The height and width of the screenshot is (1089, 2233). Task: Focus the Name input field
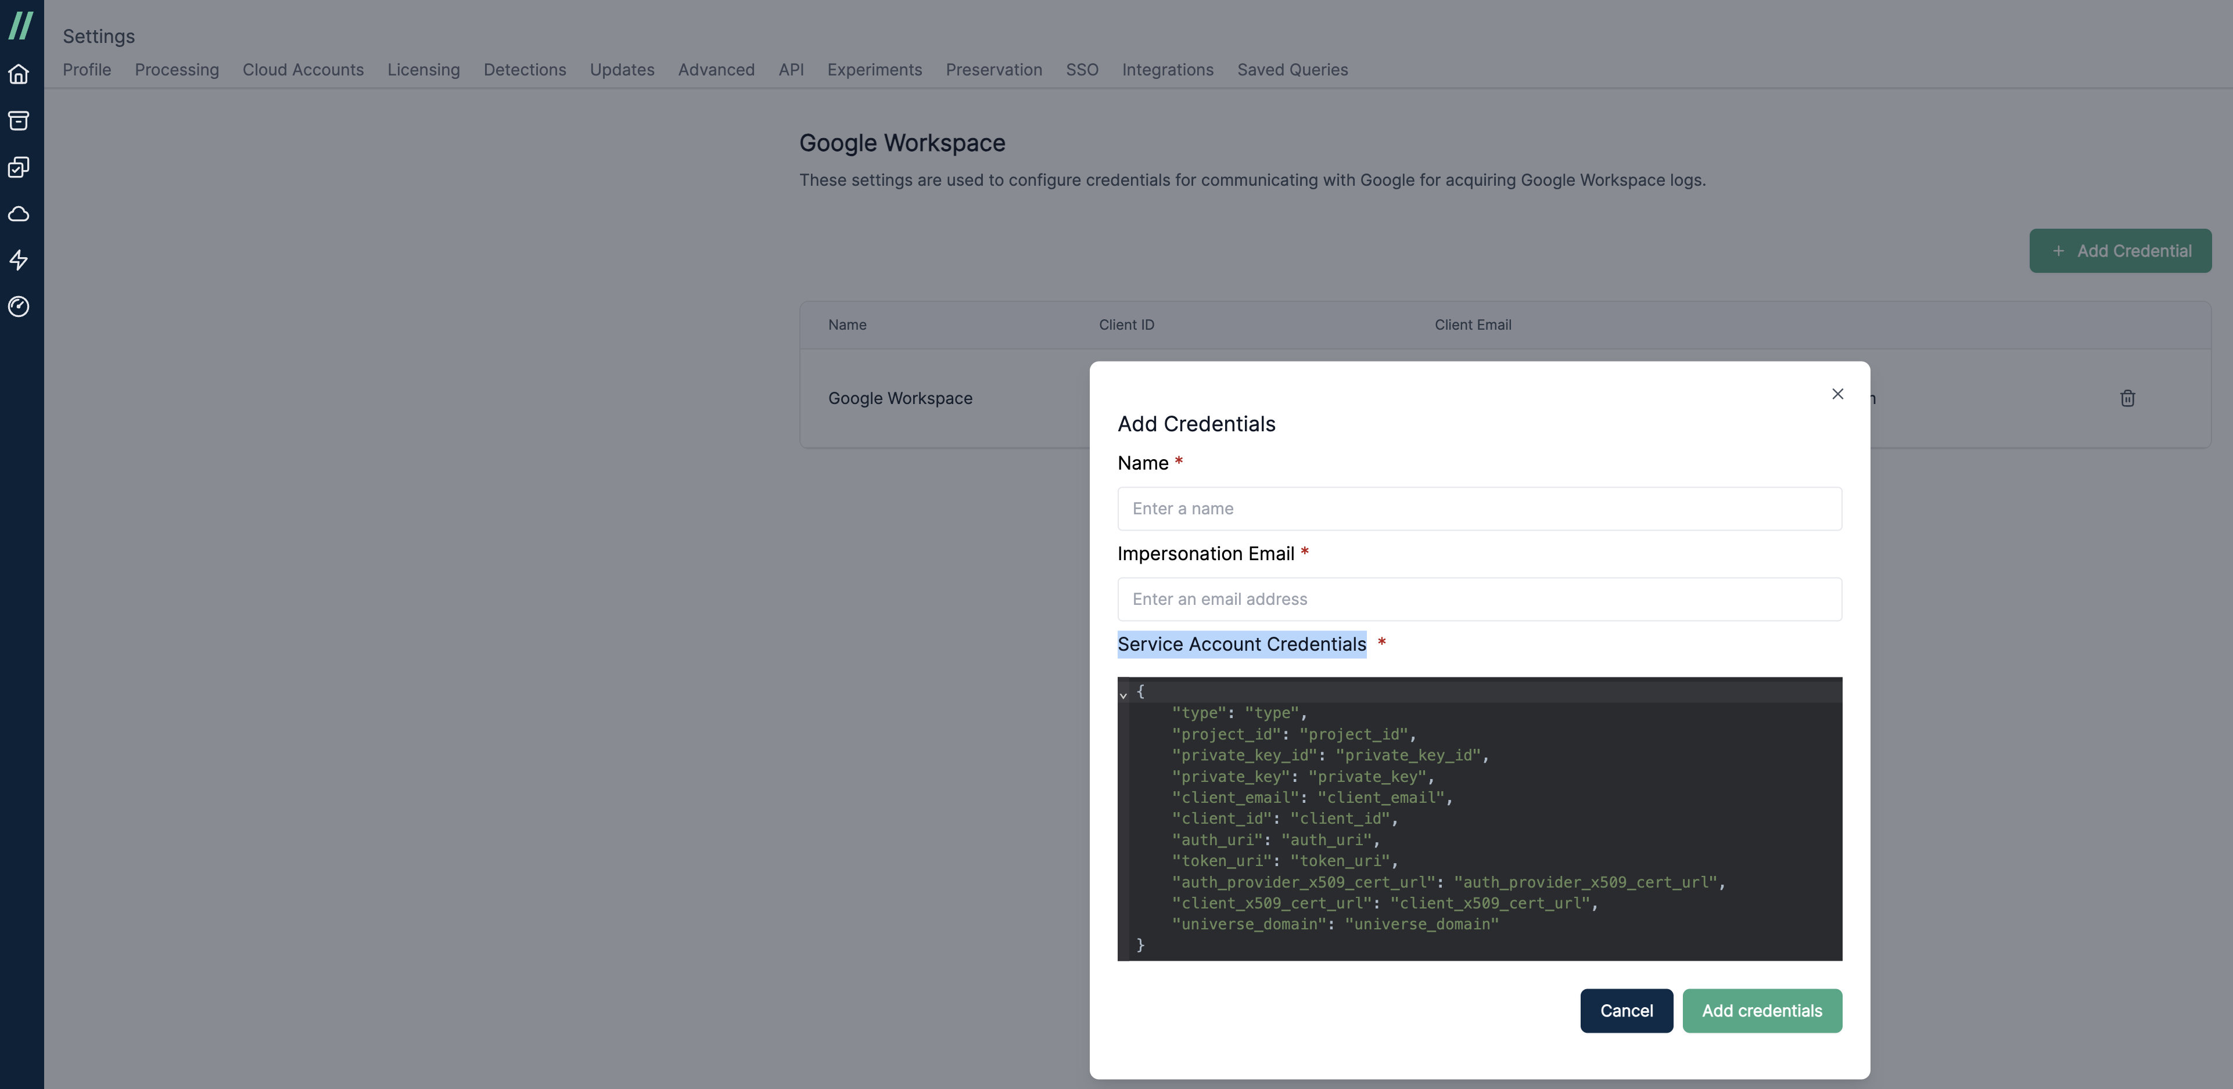pos(1480,509)
